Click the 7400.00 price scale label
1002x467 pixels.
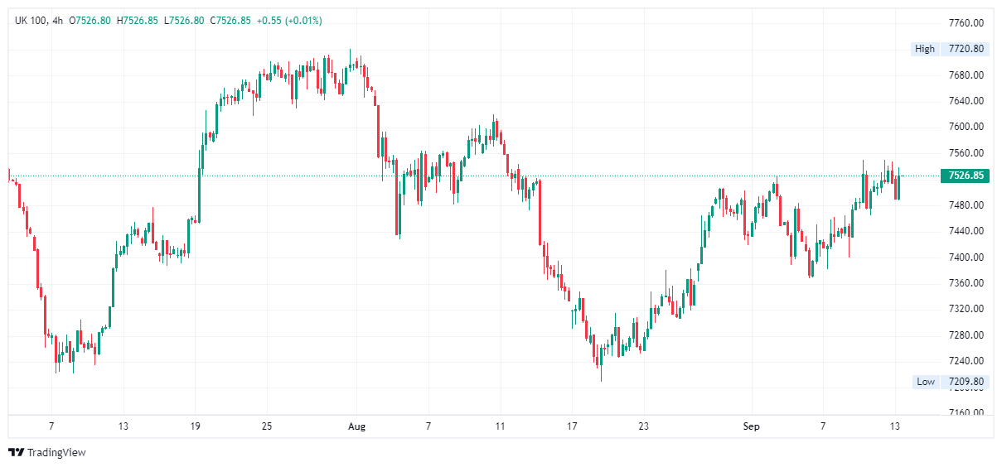click(966, 257)
